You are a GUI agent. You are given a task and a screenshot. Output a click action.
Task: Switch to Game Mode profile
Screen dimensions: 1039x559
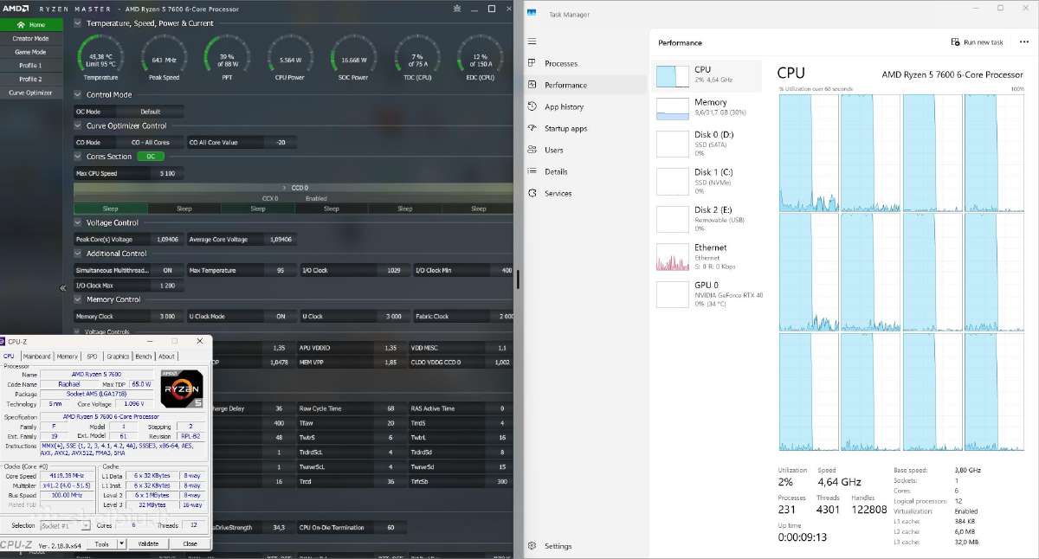(x=30, y=52)
